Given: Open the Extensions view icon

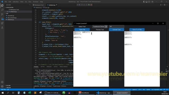Looking at the screenshot, I should [2, 23].
